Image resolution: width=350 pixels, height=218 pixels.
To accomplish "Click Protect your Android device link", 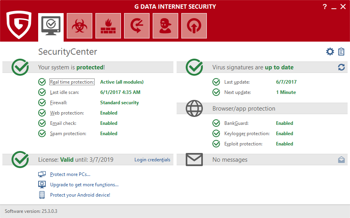I will click(x=80, y=195).
